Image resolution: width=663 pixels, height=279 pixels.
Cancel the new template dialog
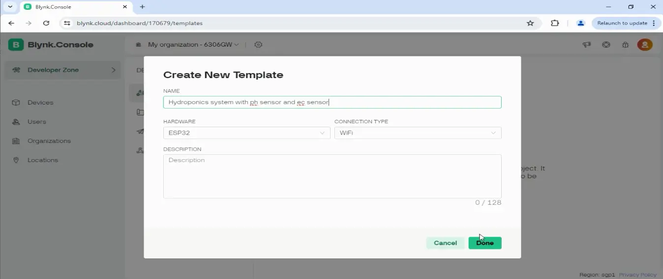pyautogui.click(x=445, y=243)
